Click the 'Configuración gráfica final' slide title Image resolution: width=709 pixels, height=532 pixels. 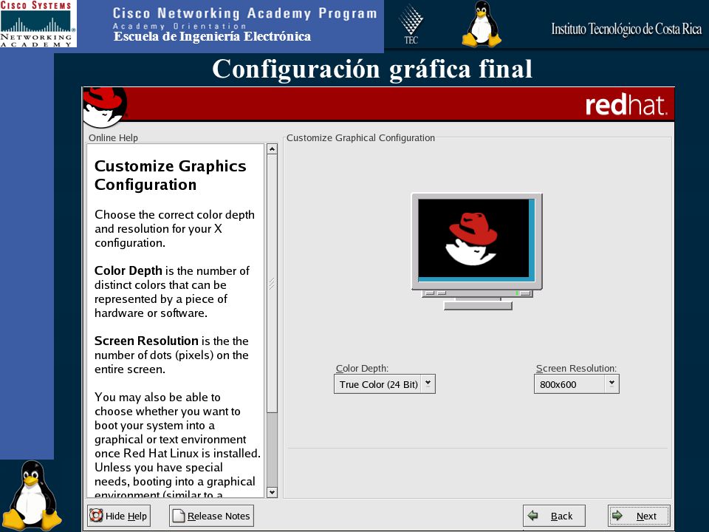click(x=372, y=69)
